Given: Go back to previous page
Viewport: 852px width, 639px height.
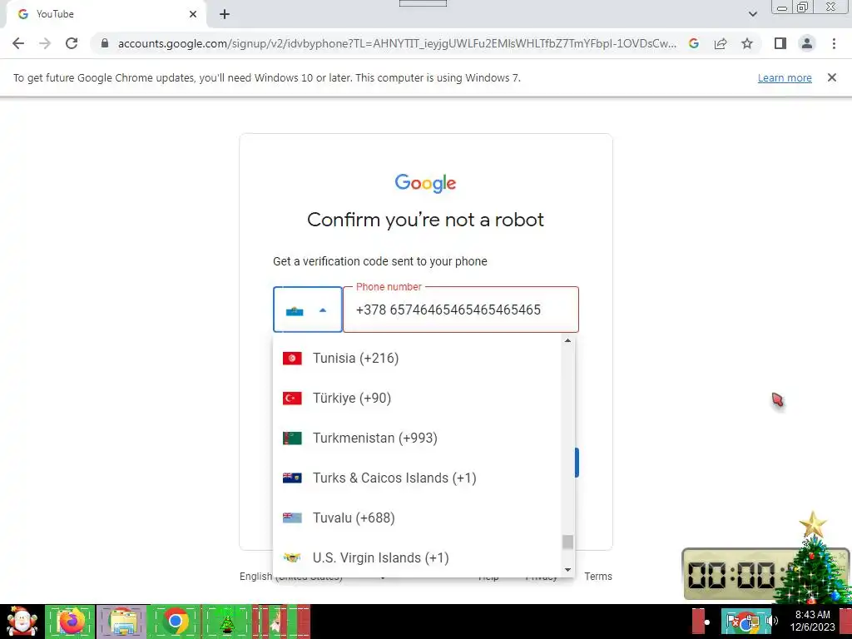Looking at the screenshot, I should [x=18, y=43].
